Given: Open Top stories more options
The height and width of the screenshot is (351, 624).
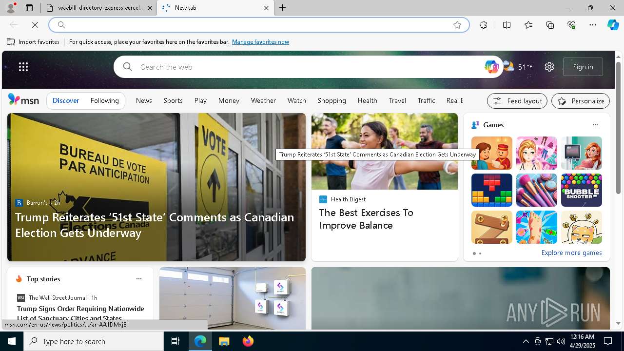Looking at the screenshot, I should coord(139,279).
